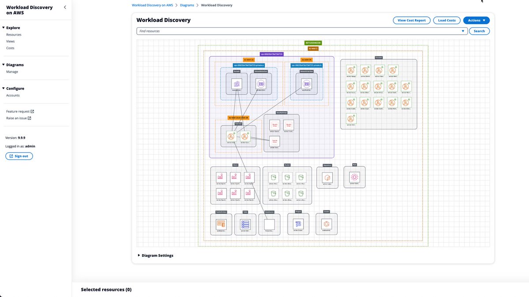Select the orange eu-west-2b availability zone label
The height and width of the screenshot is (297, 529).
tap(307, 59)
